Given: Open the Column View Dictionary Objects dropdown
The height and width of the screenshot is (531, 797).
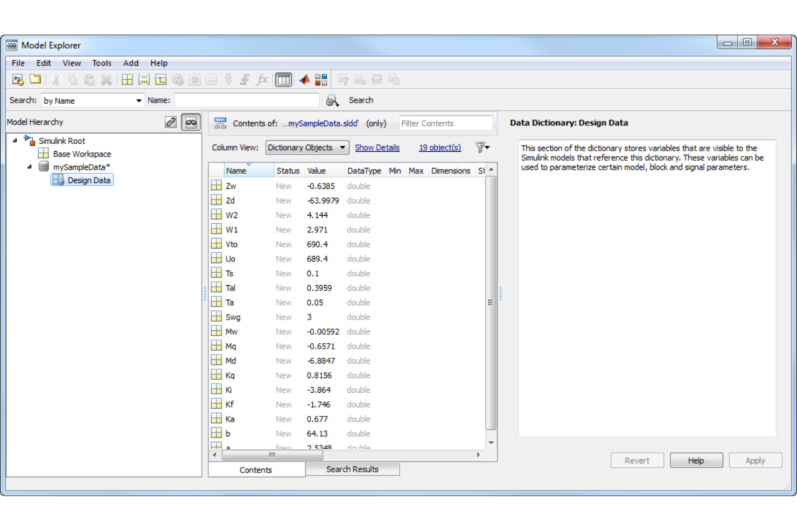Looking at the screenshot, I should click(x=307, y=147).
